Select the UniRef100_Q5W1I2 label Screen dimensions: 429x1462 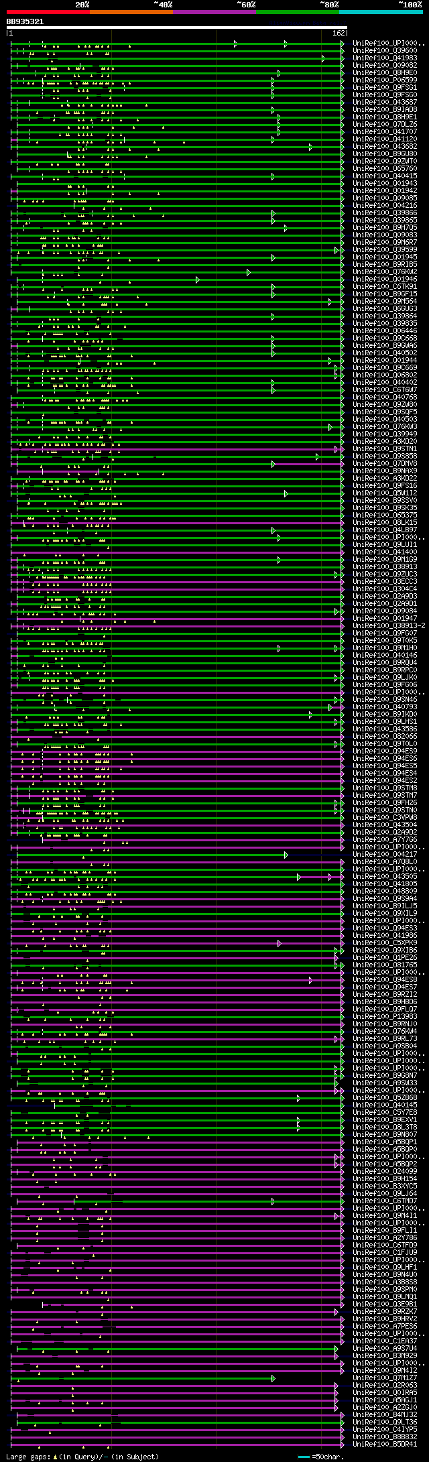click(385, 493)
